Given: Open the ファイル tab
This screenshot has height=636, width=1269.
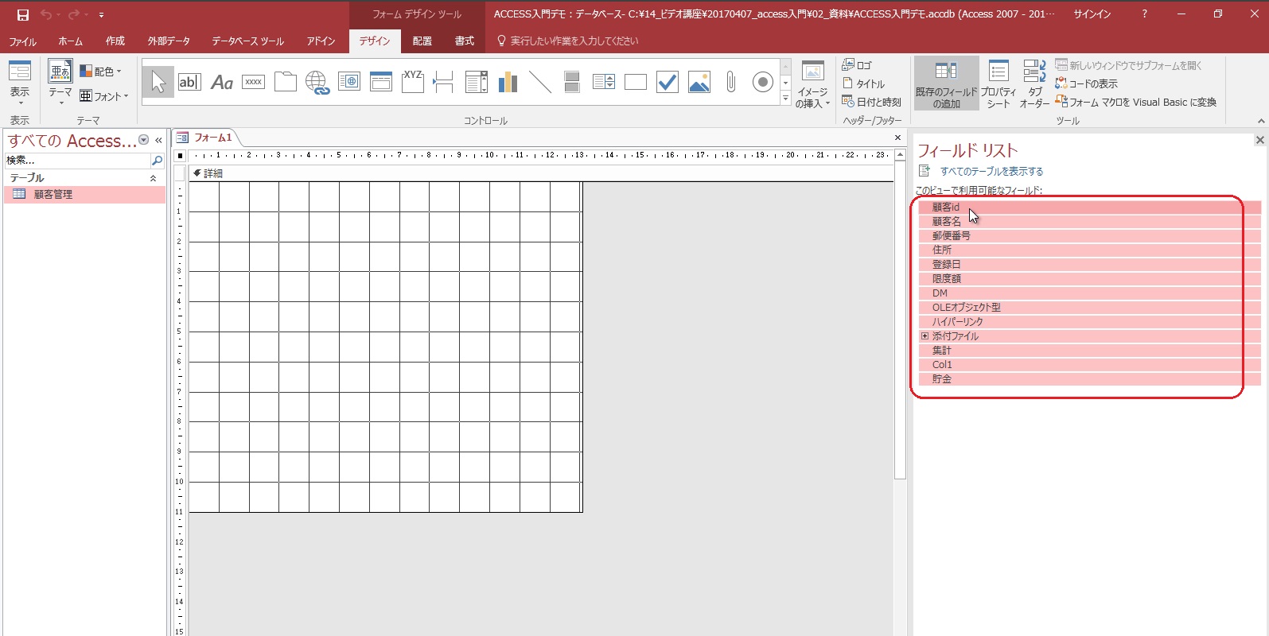Looking at the screenshot, I should click(x=22, y=41).
